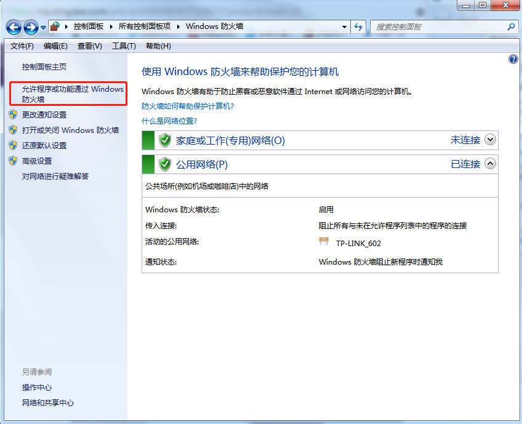Expand the 家庭或工作(专用)网络 section chevron
Viewport: 522px width, 424px height.
click(x=490, y=140)
